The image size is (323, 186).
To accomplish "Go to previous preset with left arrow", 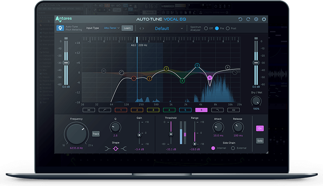I will 140,28.
